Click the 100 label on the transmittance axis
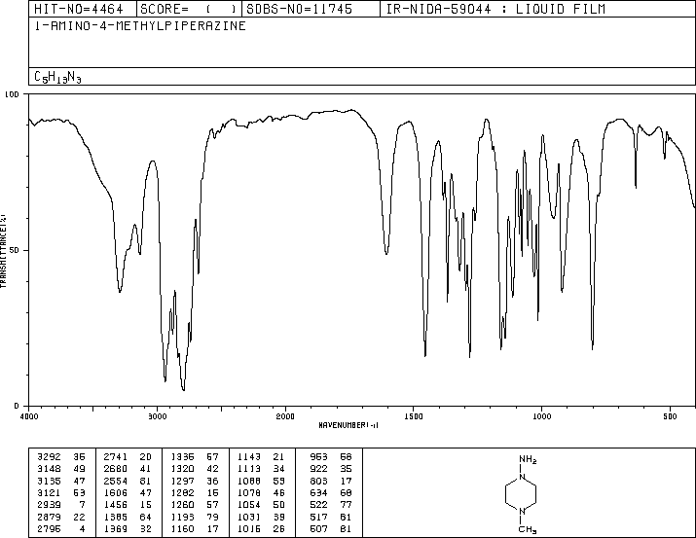Viewport: 696px width, 538px height. pos(12,94)
